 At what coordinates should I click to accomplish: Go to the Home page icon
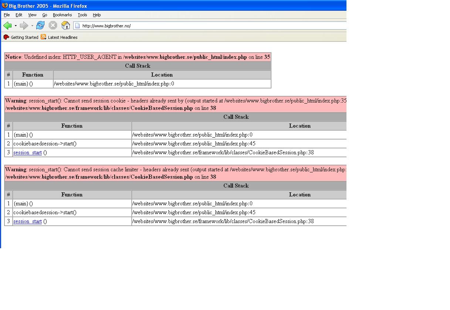pos(65,25)
